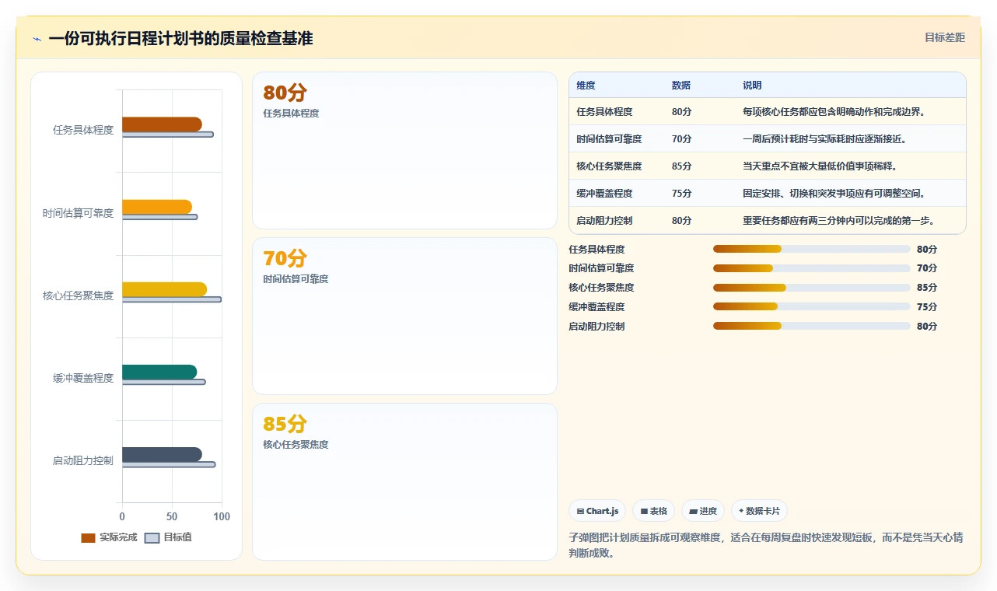Click the yellow 核心任务聚焦度 actual bar in chart

point(164,289)
